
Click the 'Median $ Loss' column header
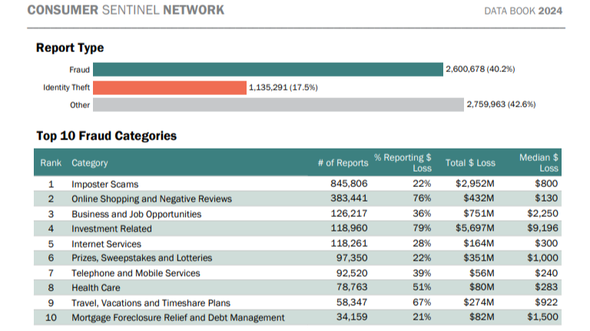click(539, 162)
